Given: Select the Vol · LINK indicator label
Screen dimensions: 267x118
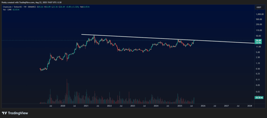Looking at the screenshot, I should [x=6, y=10].
